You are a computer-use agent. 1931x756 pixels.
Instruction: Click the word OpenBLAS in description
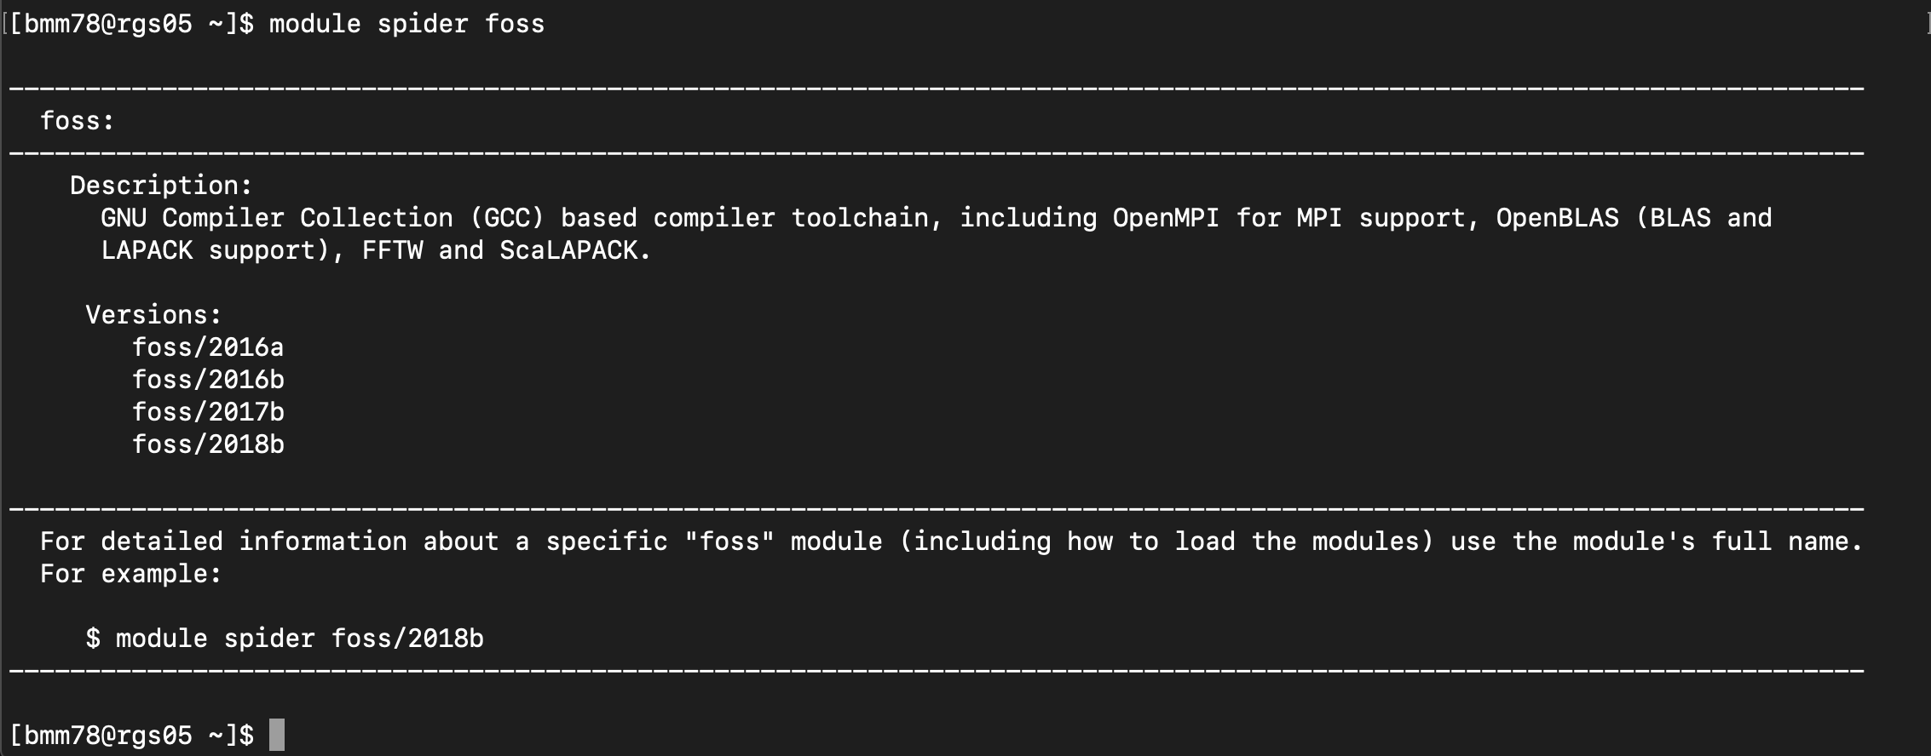1557,218
